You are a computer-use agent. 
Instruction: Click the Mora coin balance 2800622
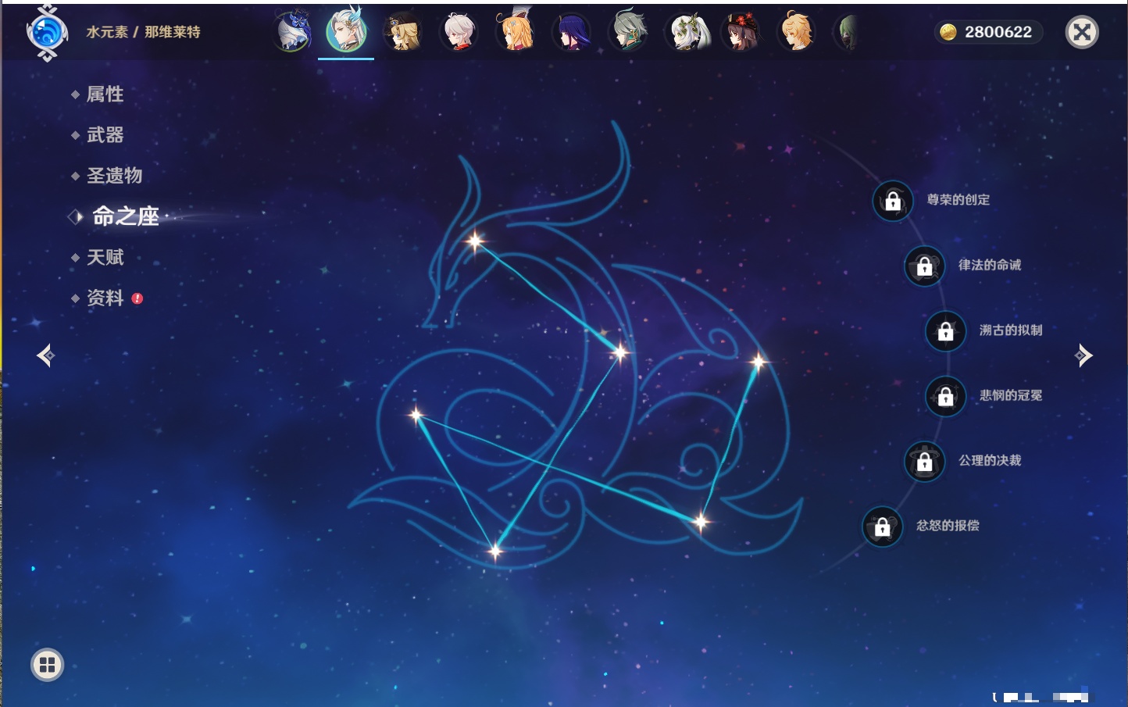tap(988, 32)
